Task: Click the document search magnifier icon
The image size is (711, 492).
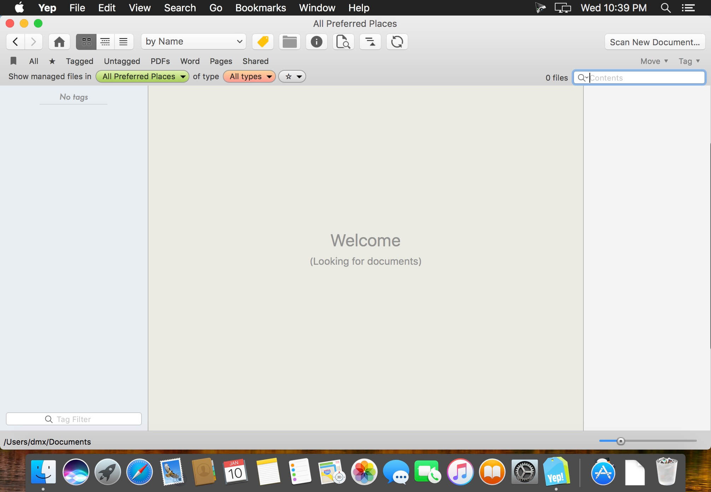Action: pos(343,42)
